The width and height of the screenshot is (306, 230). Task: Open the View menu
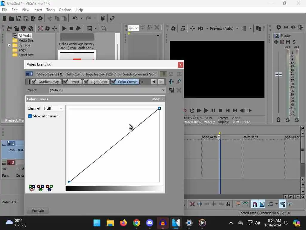click(25, 10)
